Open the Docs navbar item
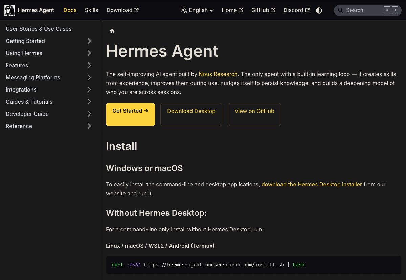 tap(70, 10)
